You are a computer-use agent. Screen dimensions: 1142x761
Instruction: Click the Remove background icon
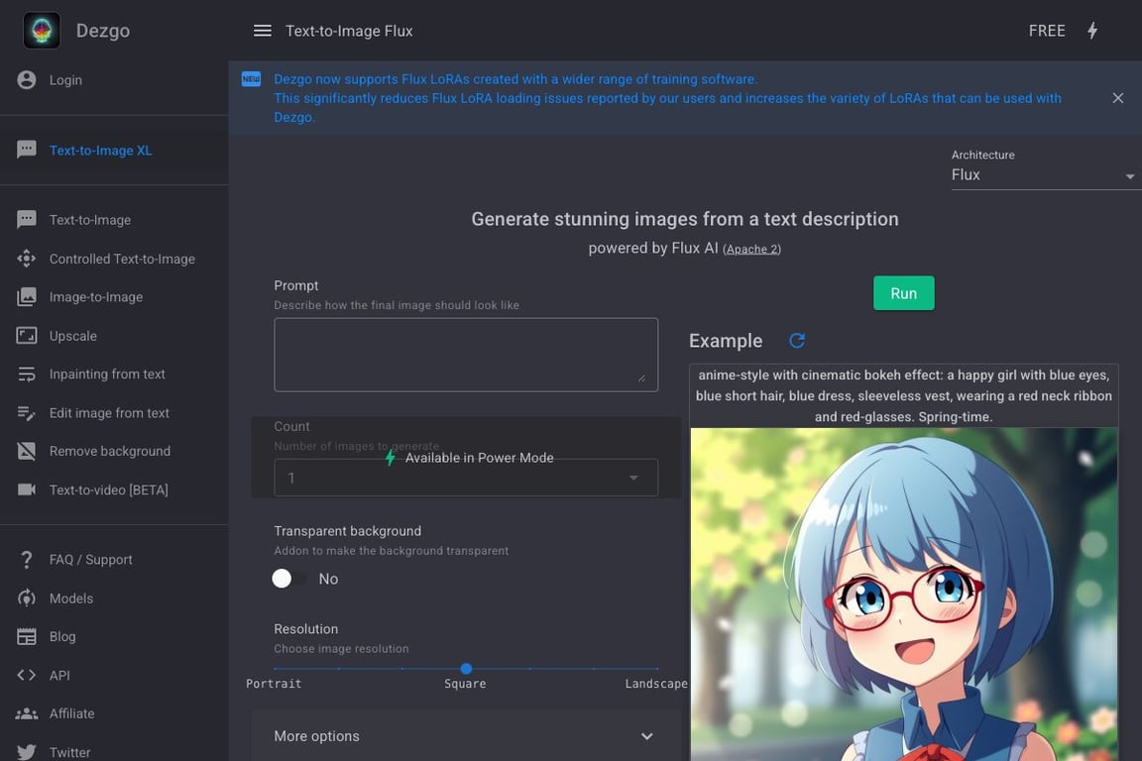point(27,451)
